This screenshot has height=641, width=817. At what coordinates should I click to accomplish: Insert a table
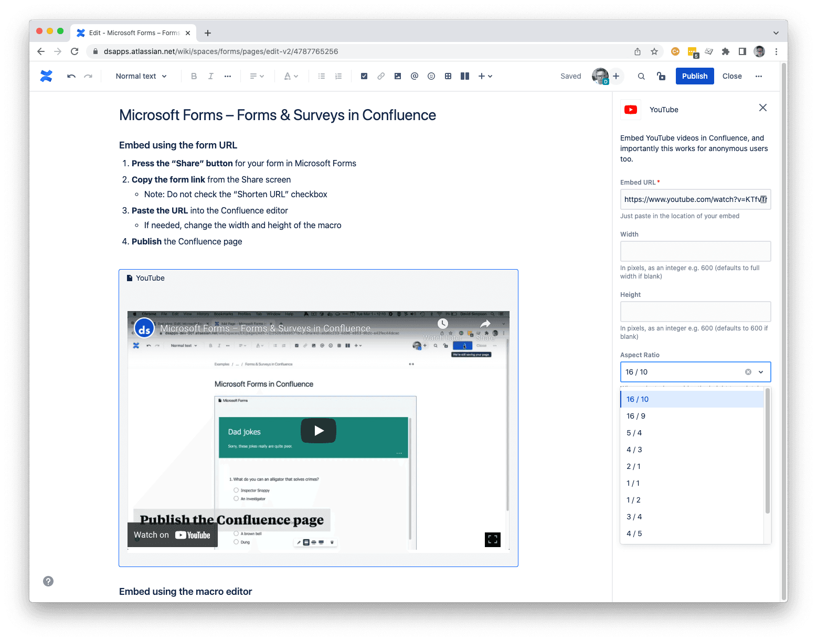pyautogui.click(x=448, y=76)
